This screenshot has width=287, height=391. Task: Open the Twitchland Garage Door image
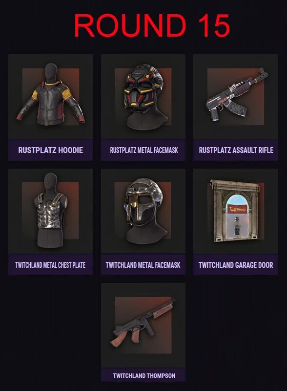click(x=235, y=211)
